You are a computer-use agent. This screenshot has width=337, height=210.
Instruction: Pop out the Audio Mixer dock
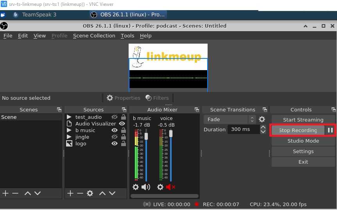pyautogui.click(x=197, y=110)
